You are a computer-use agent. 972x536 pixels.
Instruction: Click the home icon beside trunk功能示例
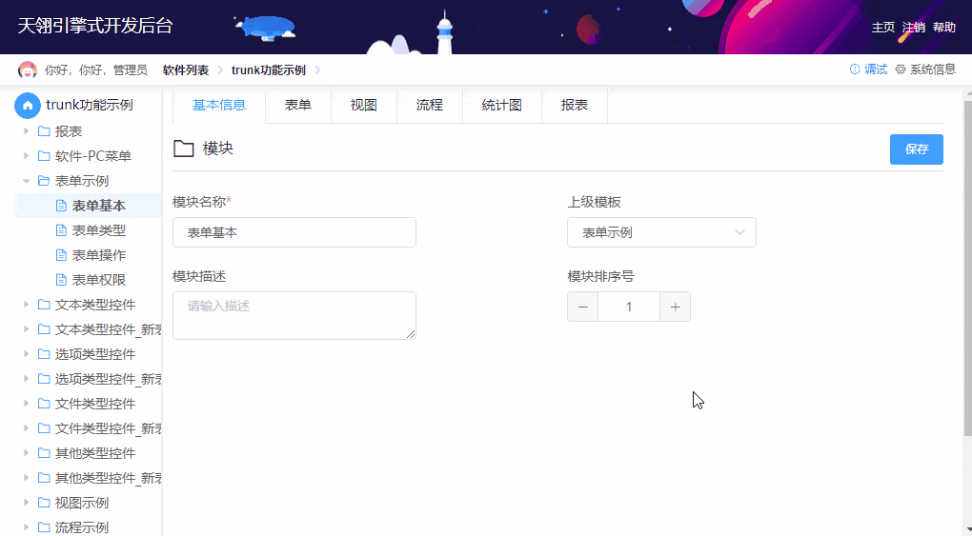point(28,106)
